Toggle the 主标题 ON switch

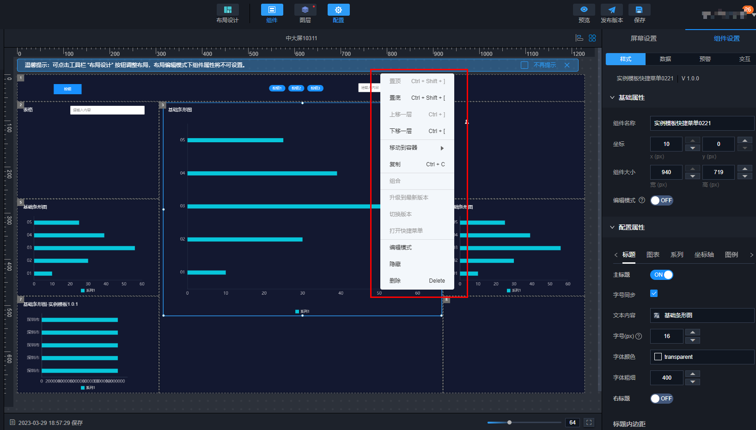tap(662, 275)
